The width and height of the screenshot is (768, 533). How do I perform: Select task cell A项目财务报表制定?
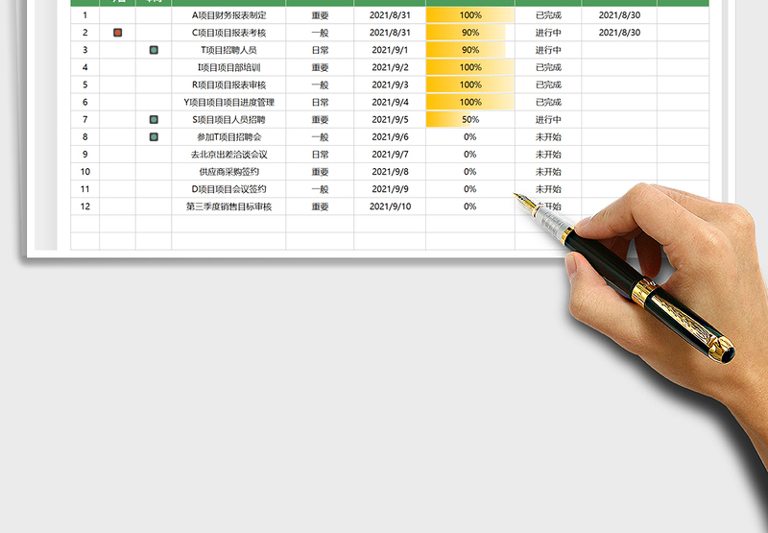tap(228, 15)
